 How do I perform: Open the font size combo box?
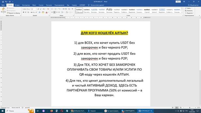pyautogui.click(x=34, y=9)
